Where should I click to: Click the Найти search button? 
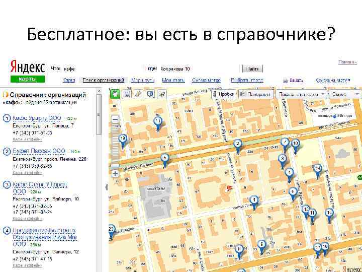click(x=252, y=69)
